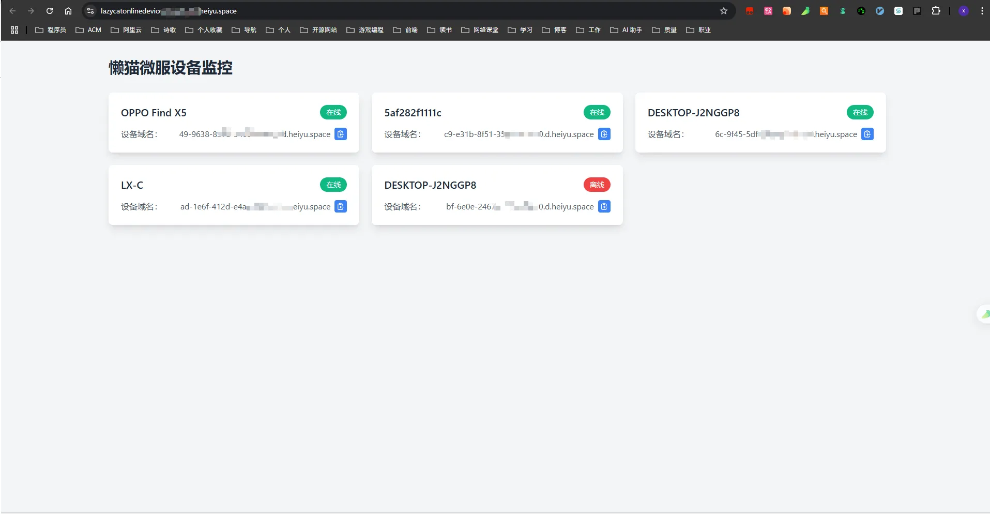Open the 工作 bookmark folder
Screen dimensions: 990x514
(x=588, y=30)
